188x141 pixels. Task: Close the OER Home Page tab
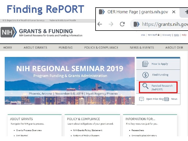(174, 12)
